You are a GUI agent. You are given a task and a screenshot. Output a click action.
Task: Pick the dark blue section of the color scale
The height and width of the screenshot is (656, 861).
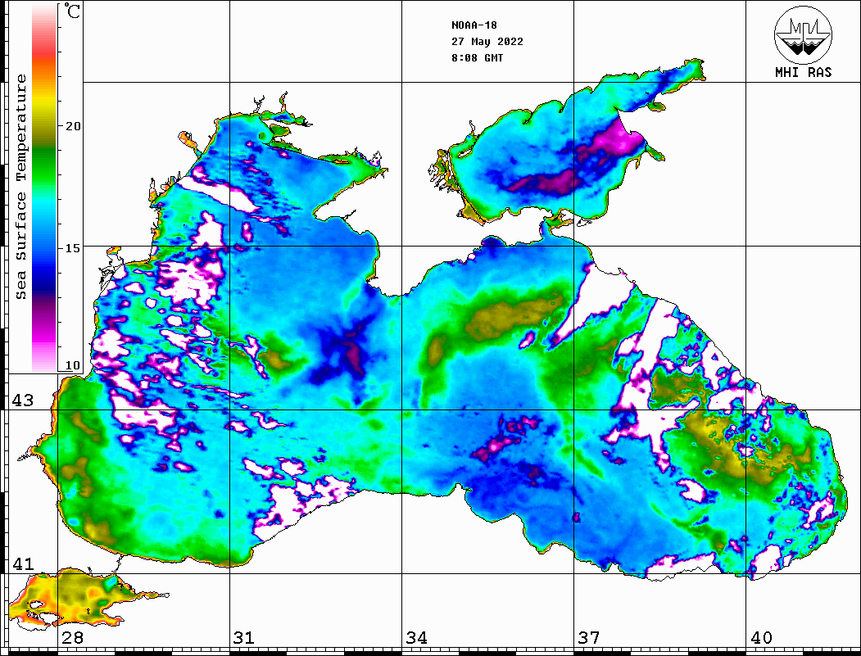(x=44, y=280)
